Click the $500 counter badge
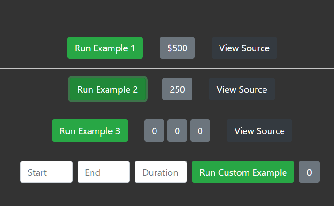Viewport: 334px width, 206px height. click(177, 48)
